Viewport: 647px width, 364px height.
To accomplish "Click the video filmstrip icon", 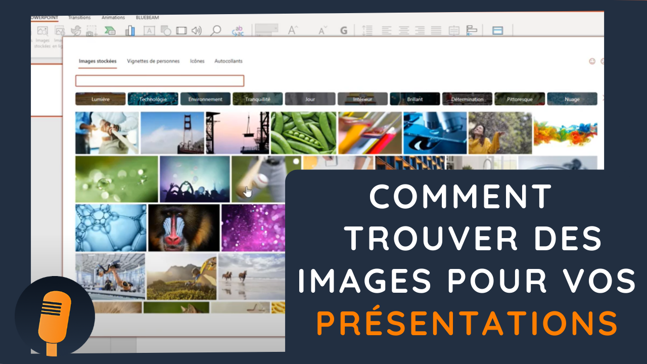I will [181, 31].
